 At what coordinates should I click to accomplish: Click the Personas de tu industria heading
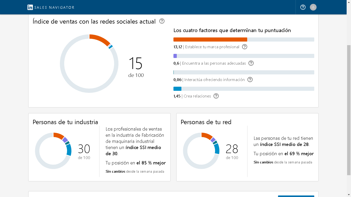pos(65,122)
